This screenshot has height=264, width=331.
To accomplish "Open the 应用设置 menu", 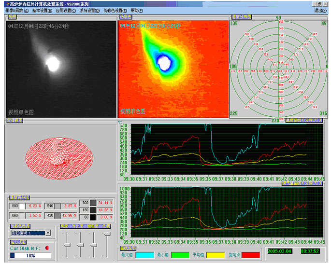I will (66, 10).
